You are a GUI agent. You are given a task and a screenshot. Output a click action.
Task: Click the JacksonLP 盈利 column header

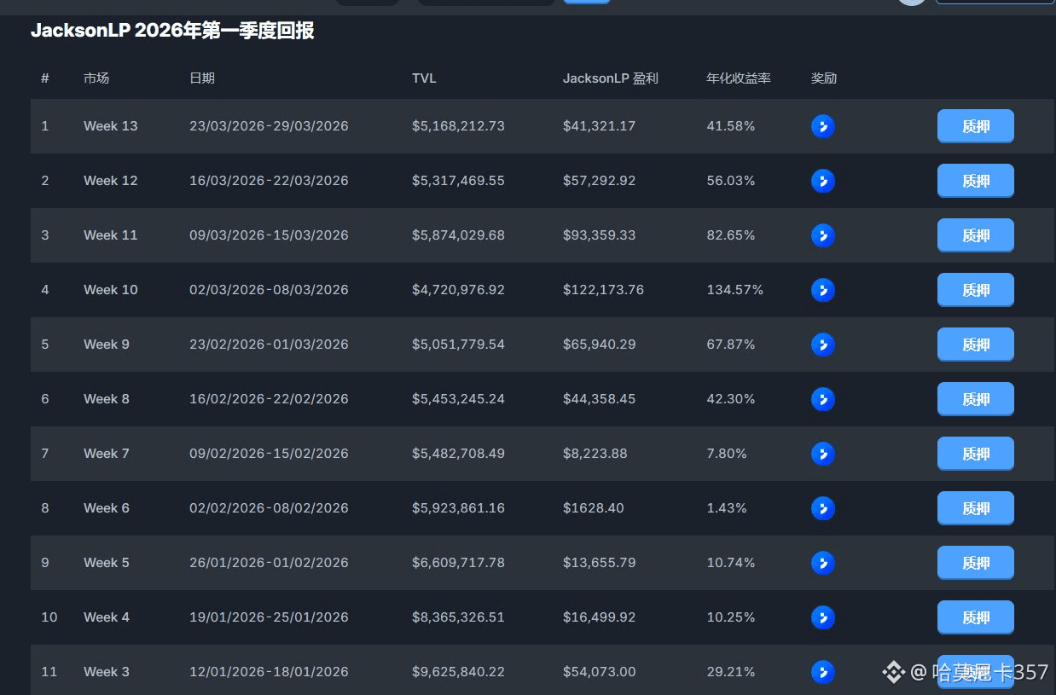(x=611, y=78)
